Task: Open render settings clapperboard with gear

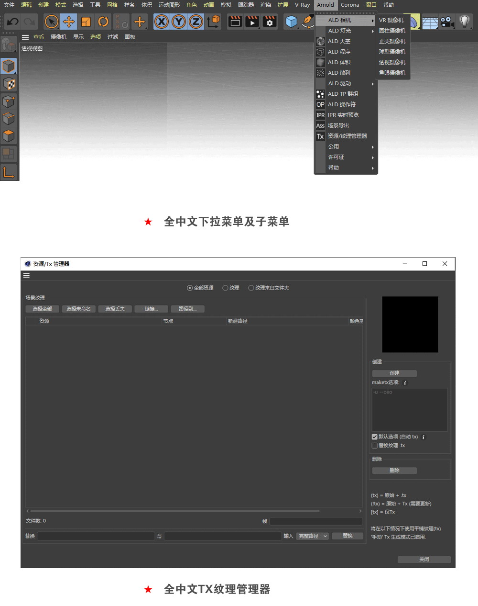Action: (270, 22)
